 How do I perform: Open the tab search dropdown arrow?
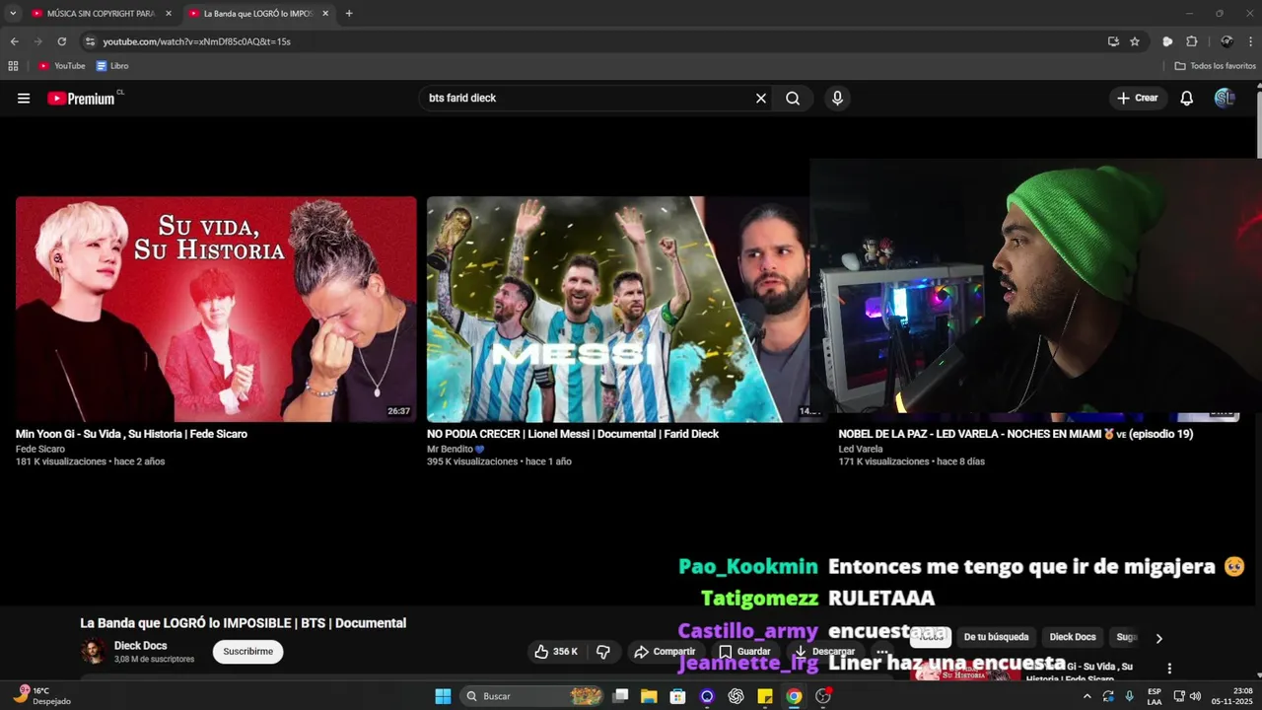[x=13, y=14]
